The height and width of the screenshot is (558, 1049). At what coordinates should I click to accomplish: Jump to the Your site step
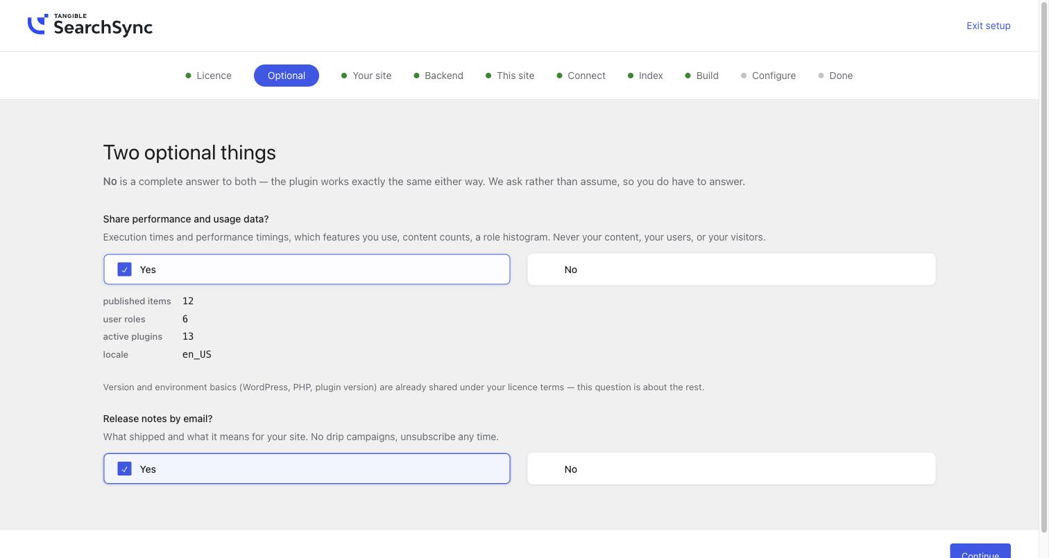point(366,76)
